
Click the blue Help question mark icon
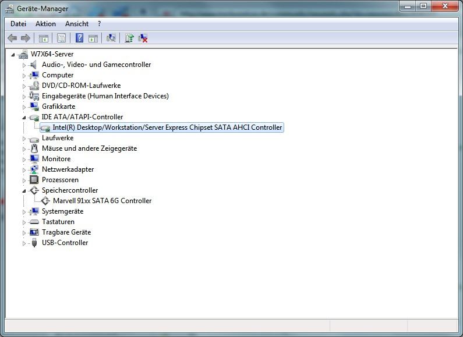pos(79,38)
